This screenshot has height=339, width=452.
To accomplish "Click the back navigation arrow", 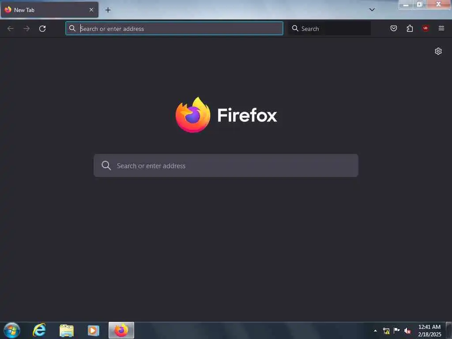I will point(11,29).
